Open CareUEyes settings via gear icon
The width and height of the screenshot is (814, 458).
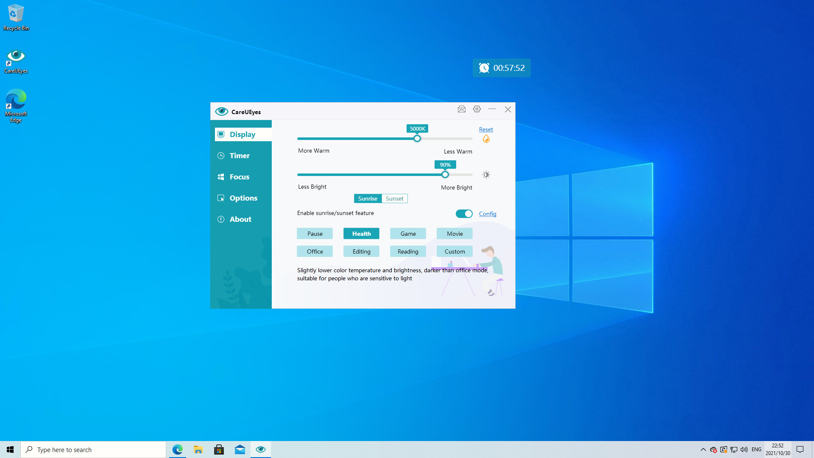[x=477, y=109]
